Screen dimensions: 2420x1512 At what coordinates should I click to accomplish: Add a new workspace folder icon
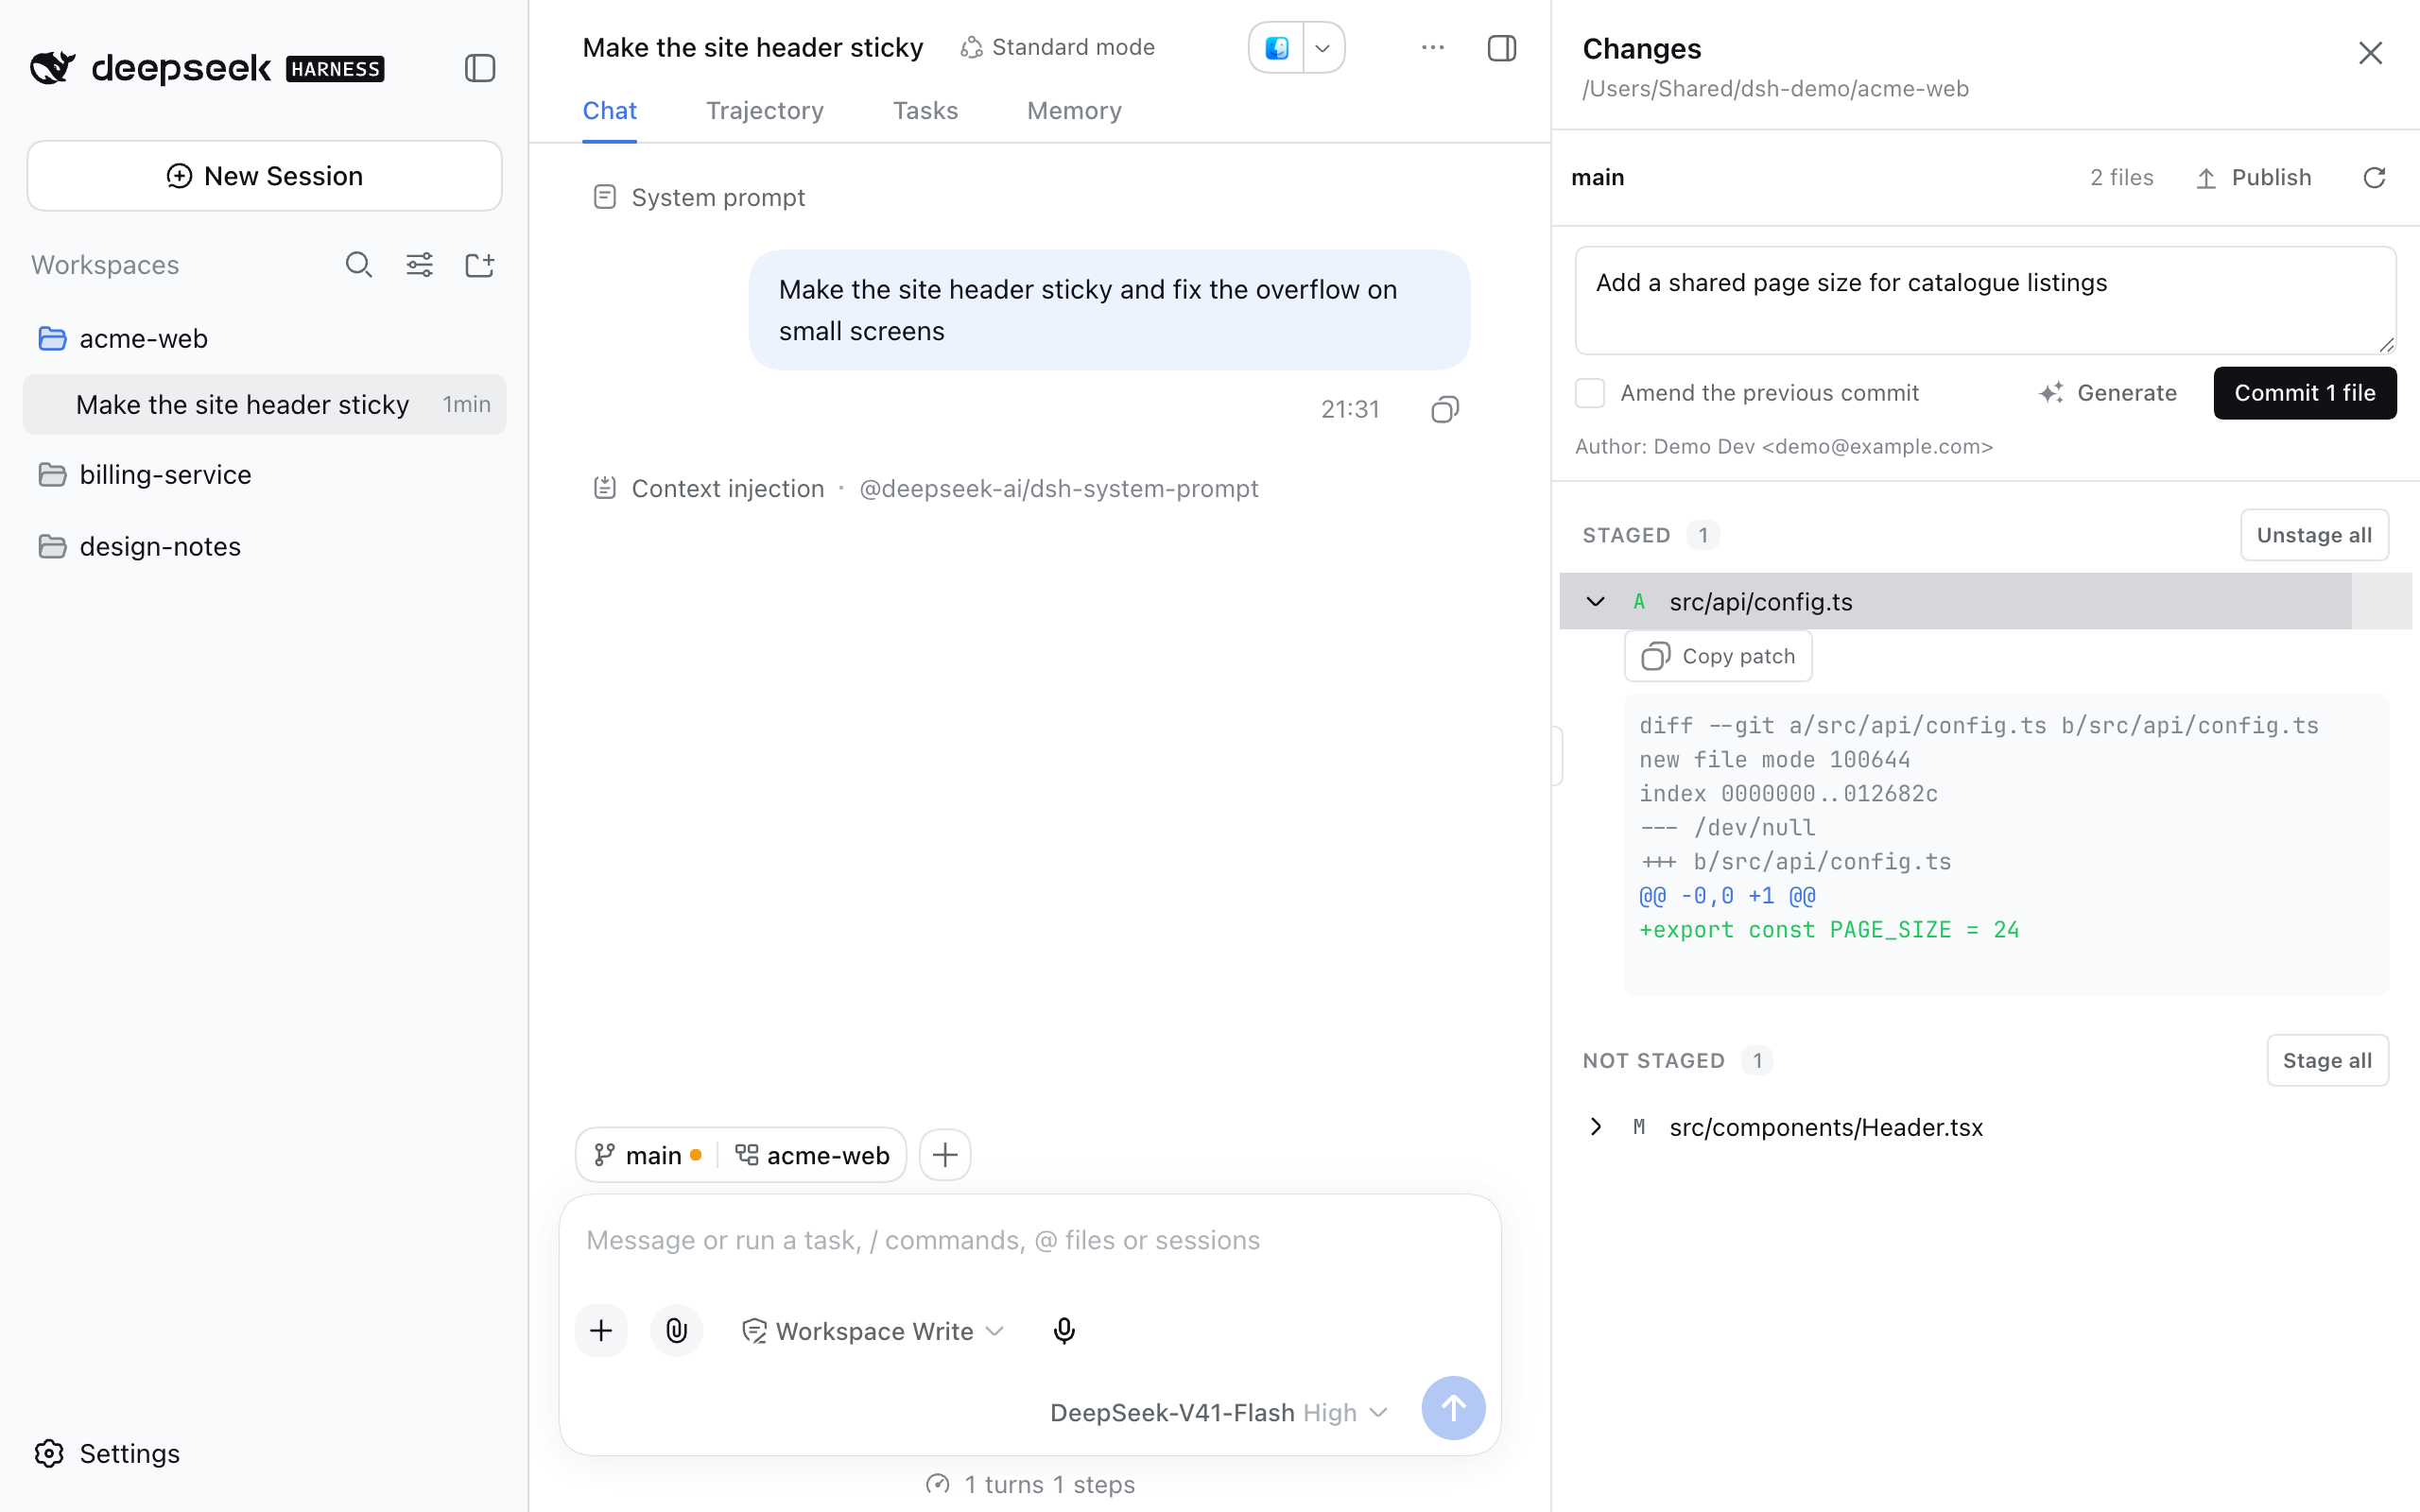tap(480, 265)
